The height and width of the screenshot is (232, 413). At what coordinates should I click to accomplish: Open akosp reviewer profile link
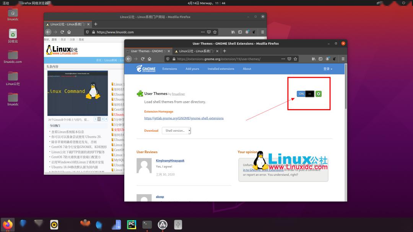160,197
